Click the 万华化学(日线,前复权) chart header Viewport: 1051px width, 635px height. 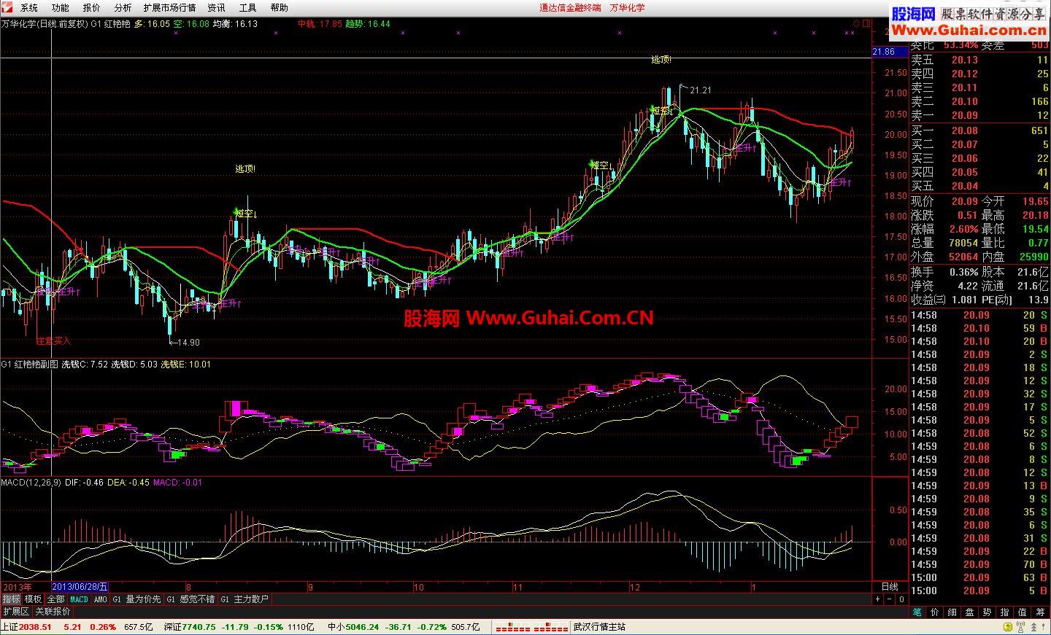pos(44,24)
